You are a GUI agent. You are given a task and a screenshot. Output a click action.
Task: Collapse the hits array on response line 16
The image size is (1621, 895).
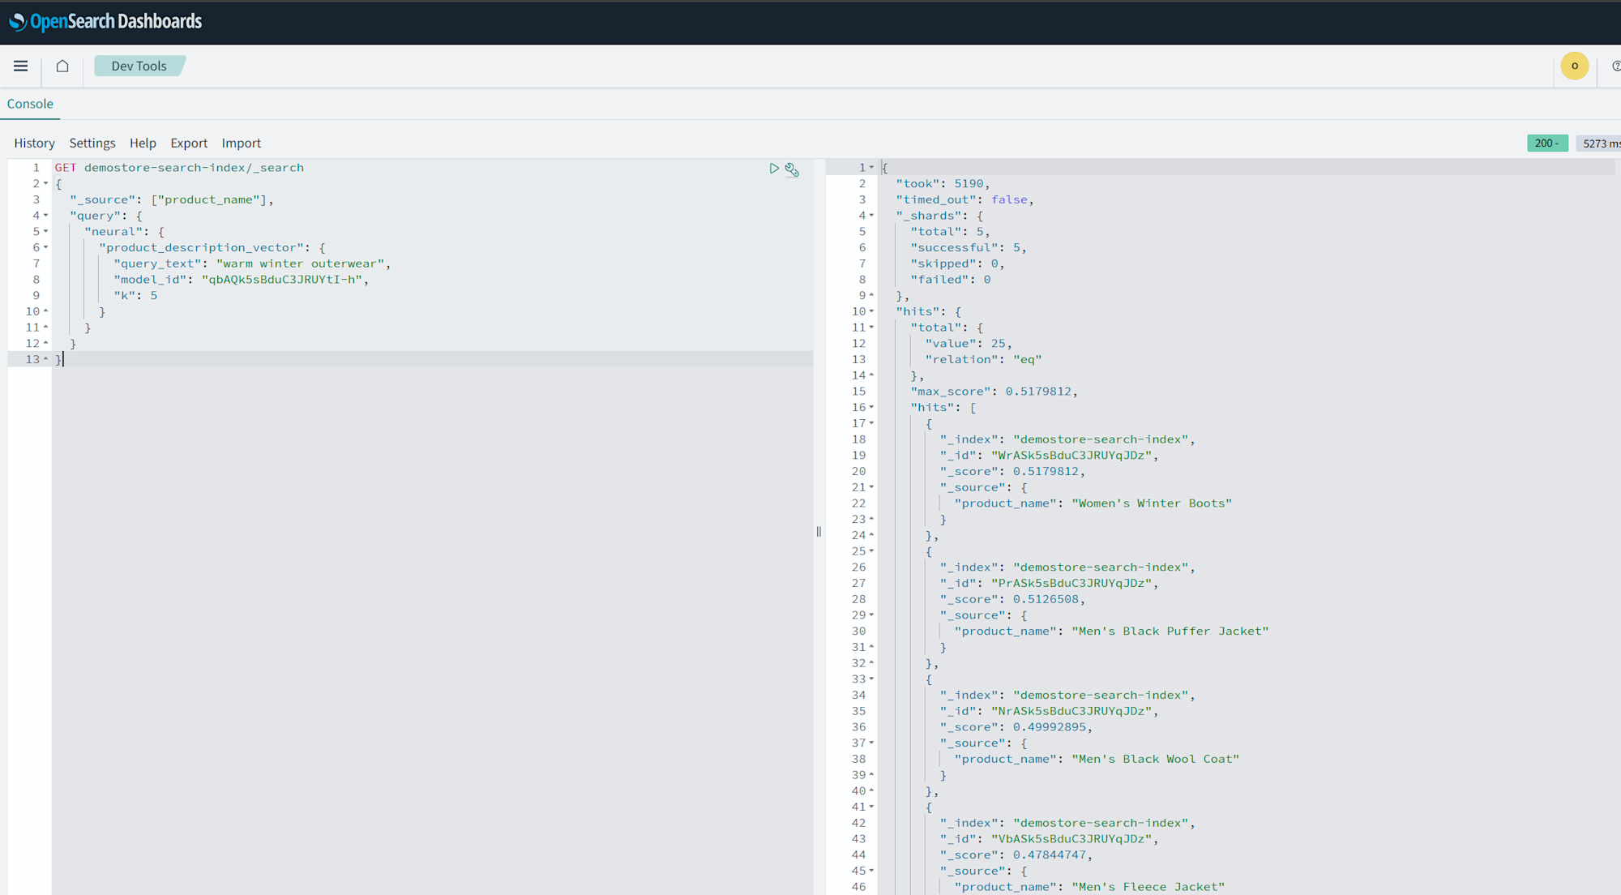[872, 407]
